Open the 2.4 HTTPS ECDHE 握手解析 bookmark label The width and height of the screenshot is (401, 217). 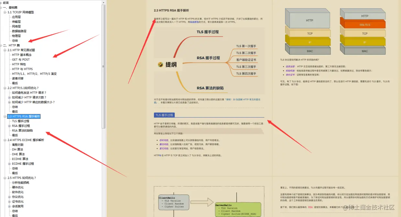pos(26,140)
